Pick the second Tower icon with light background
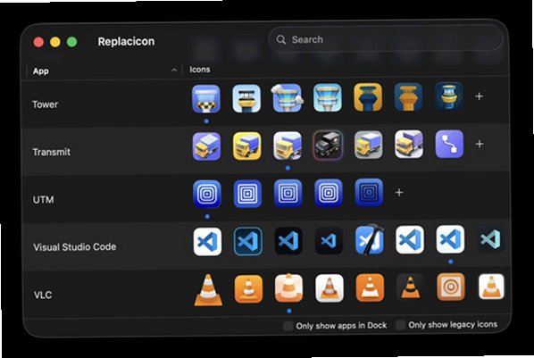Image resolution: width=534 pixels, height=358 pixels. coord(246,98)
